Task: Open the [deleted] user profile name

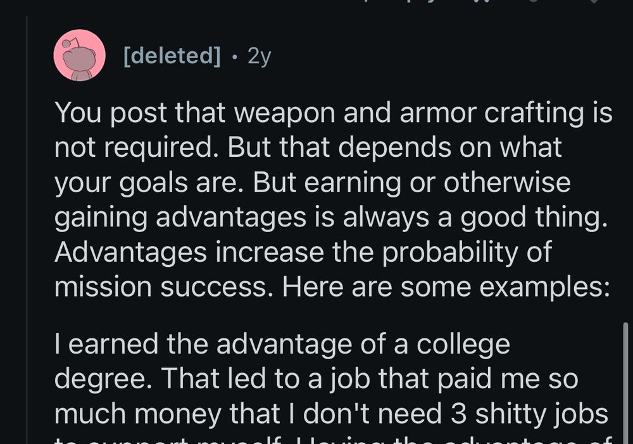Action: [x=172, y=56]
